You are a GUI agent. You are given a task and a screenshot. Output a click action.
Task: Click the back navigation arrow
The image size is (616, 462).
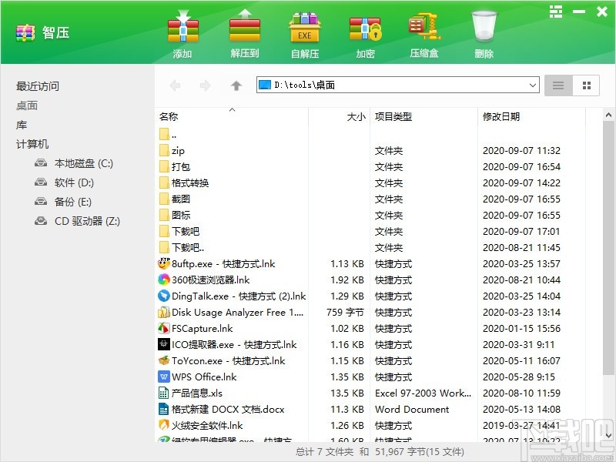coord(175,85)
